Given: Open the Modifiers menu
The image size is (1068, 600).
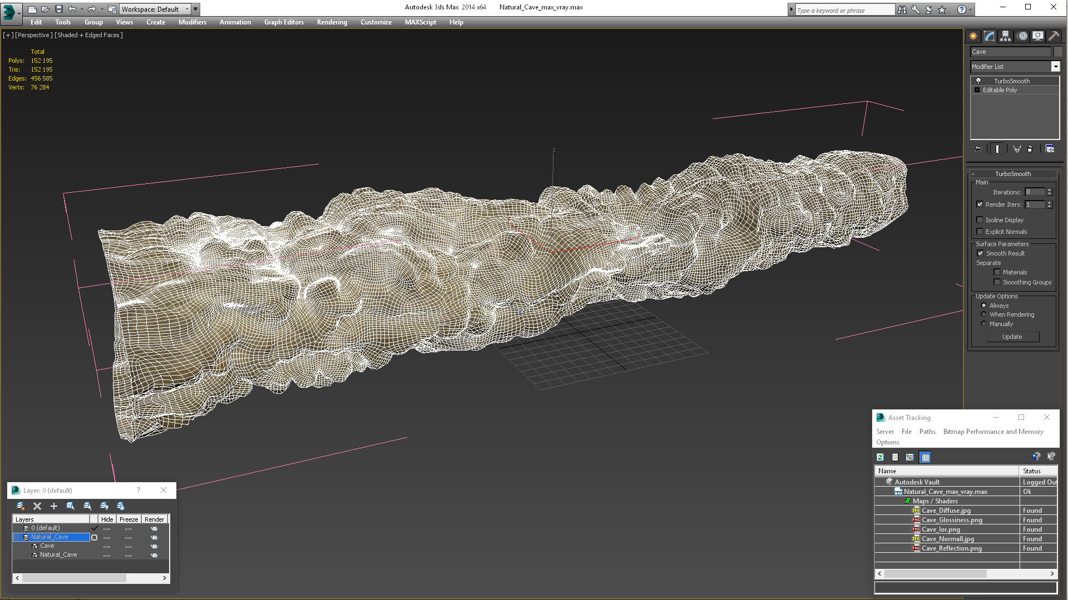Looking at the screenshot, I should [192, 22].
